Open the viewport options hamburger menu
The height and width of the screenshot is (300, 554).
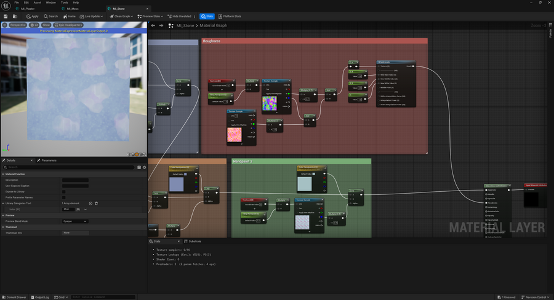[x=5, y=25]
